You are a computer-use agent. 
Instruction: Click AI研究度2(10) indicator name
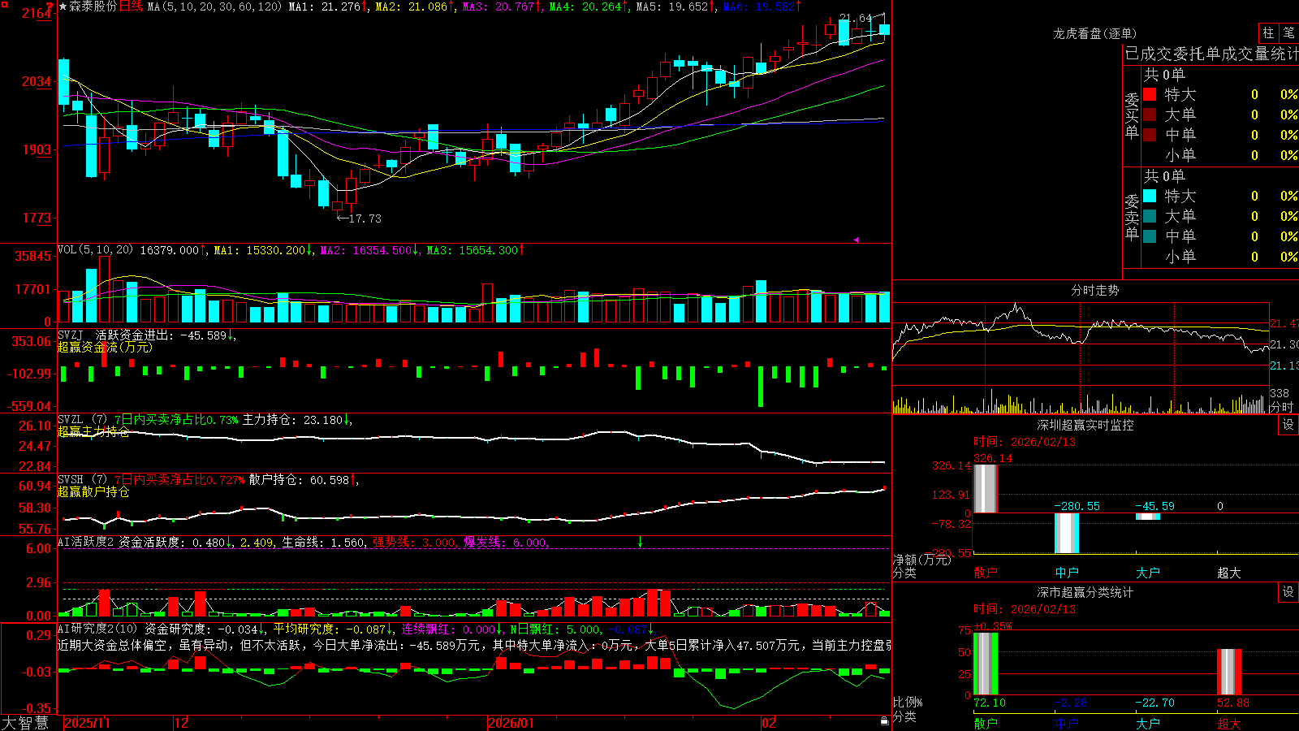click(97, 629)
